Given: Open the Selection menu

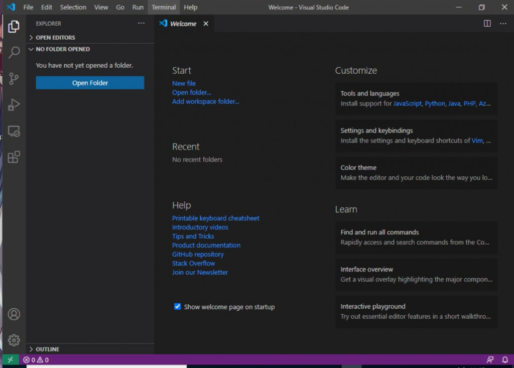Looking at the screenshot, I should click(x=73, y=7).
